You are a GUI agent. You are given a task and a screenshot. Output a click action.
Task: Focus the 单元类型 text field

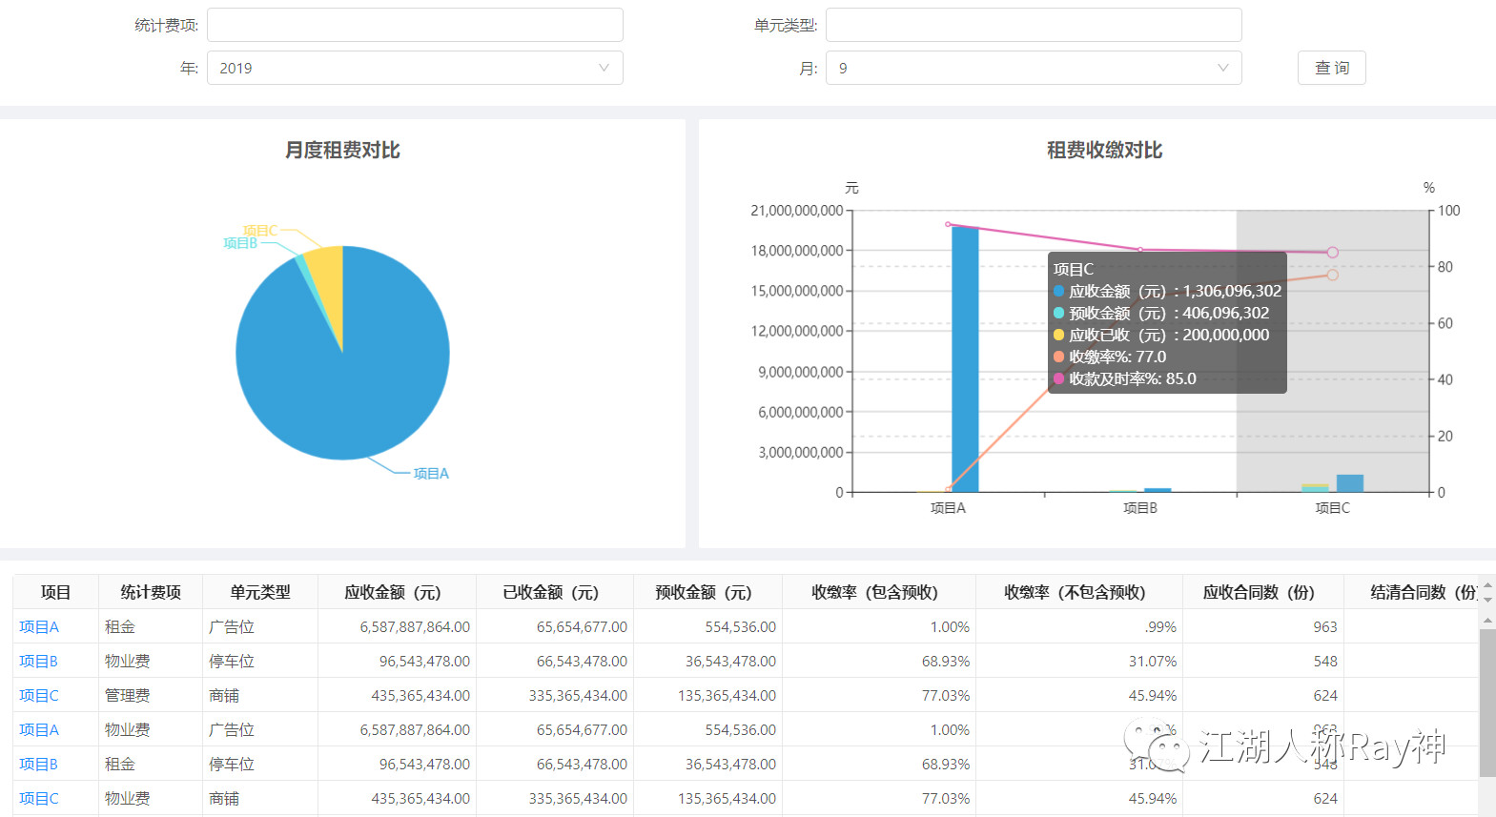tap(1033, 25)
